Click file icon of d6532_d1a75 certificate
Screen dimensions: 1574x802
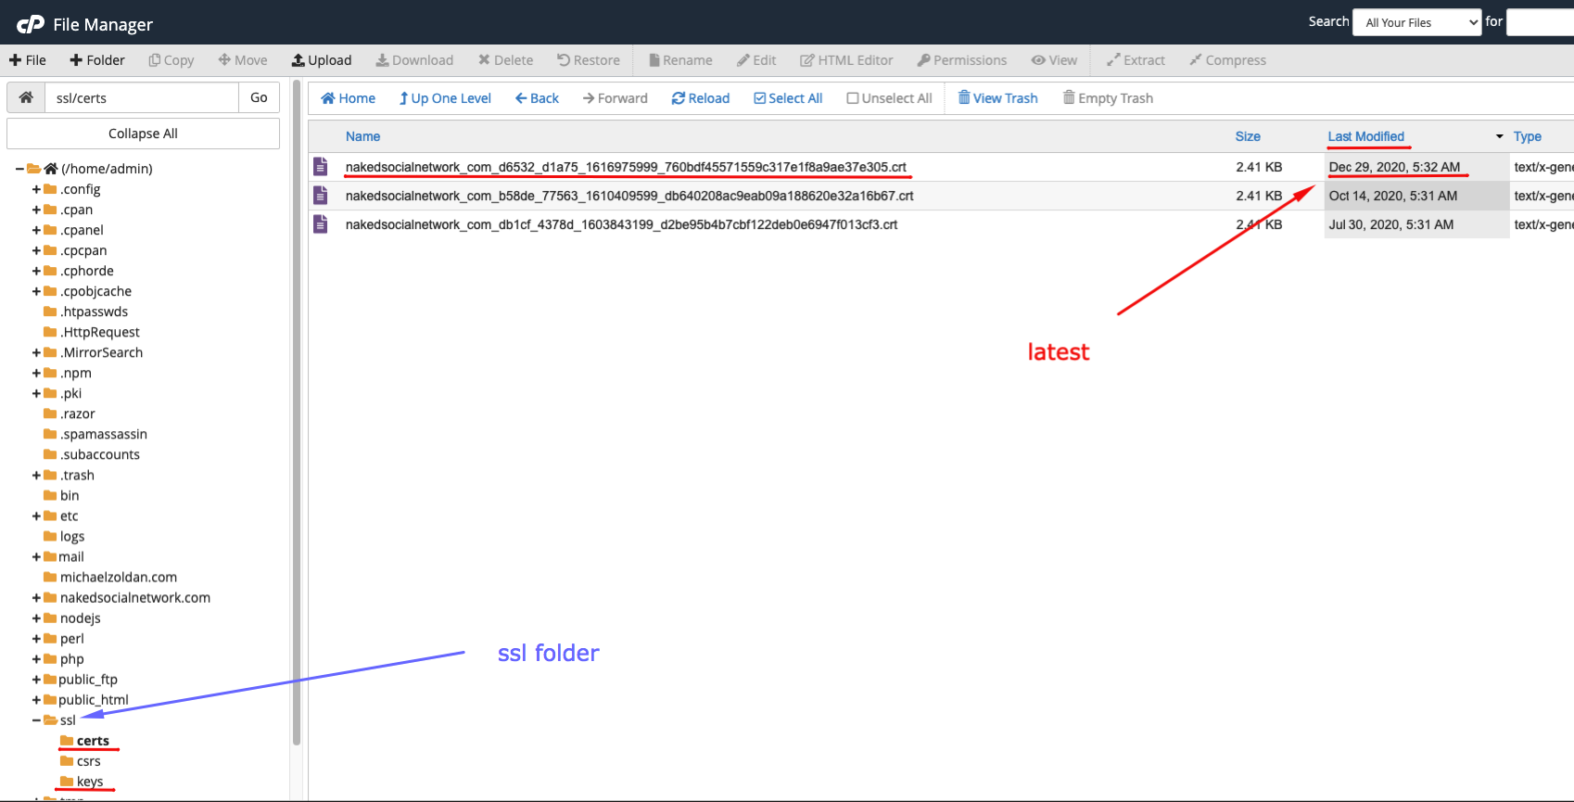[x=321, y=167]
